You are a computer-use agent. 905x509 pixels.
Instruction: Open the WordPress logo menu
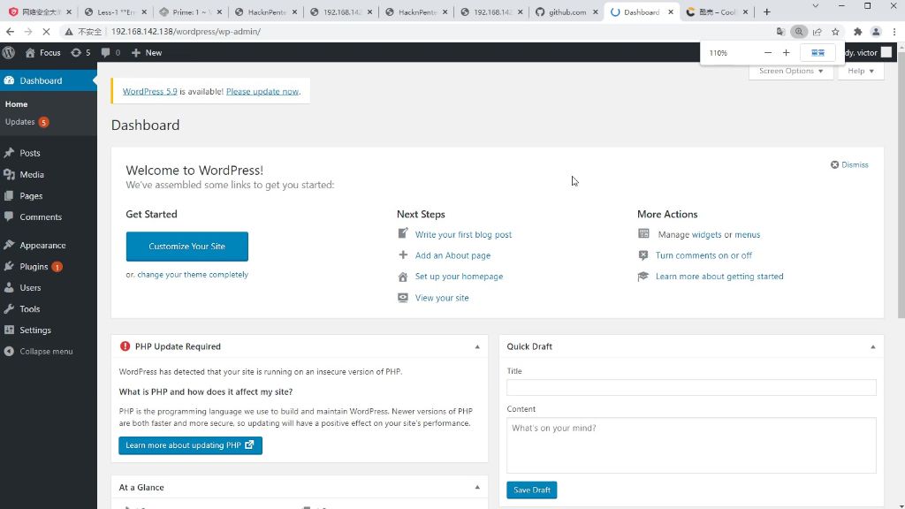tap(9, 52)
